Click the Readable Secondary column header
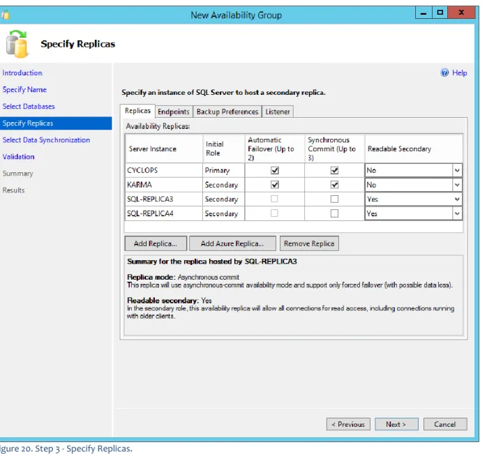Viewport: 487px width, 454px height. tap(414, 149)
